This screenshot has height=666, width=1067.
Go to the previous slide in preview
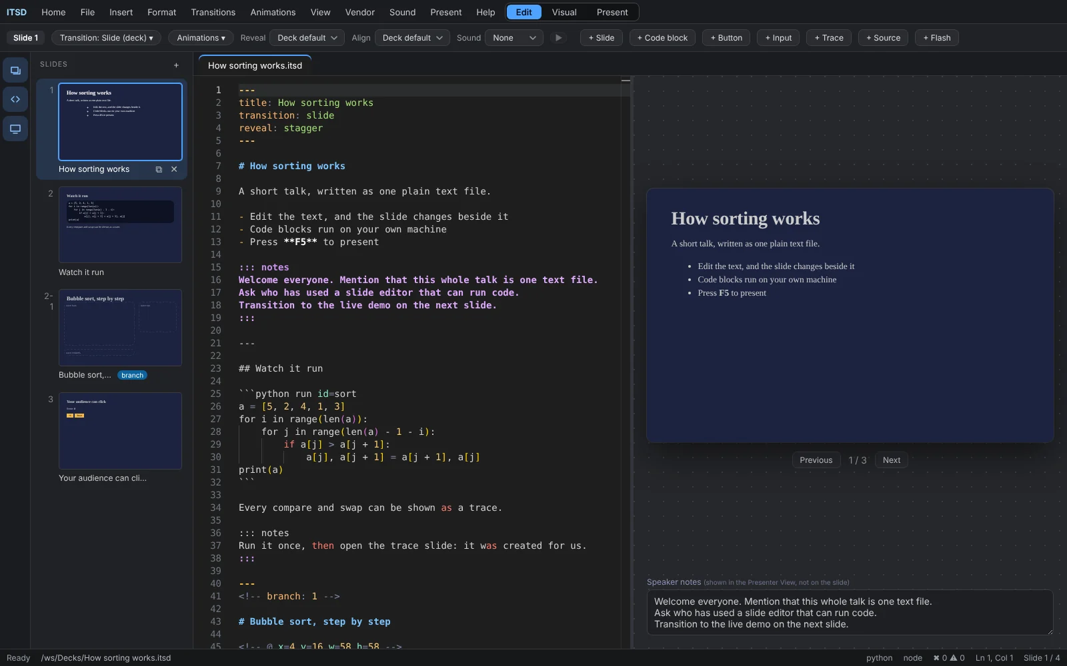pos(816,460)
